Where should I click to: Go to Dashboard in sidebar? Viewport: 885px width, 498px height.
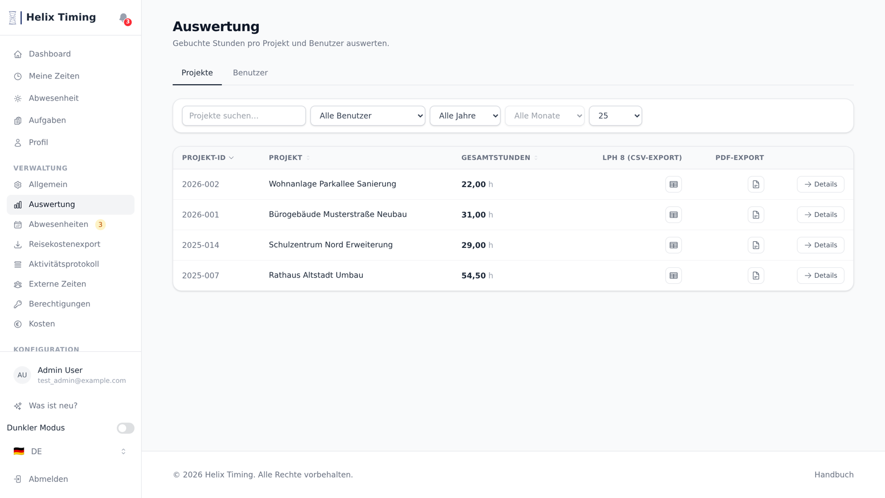click(70, 54)
